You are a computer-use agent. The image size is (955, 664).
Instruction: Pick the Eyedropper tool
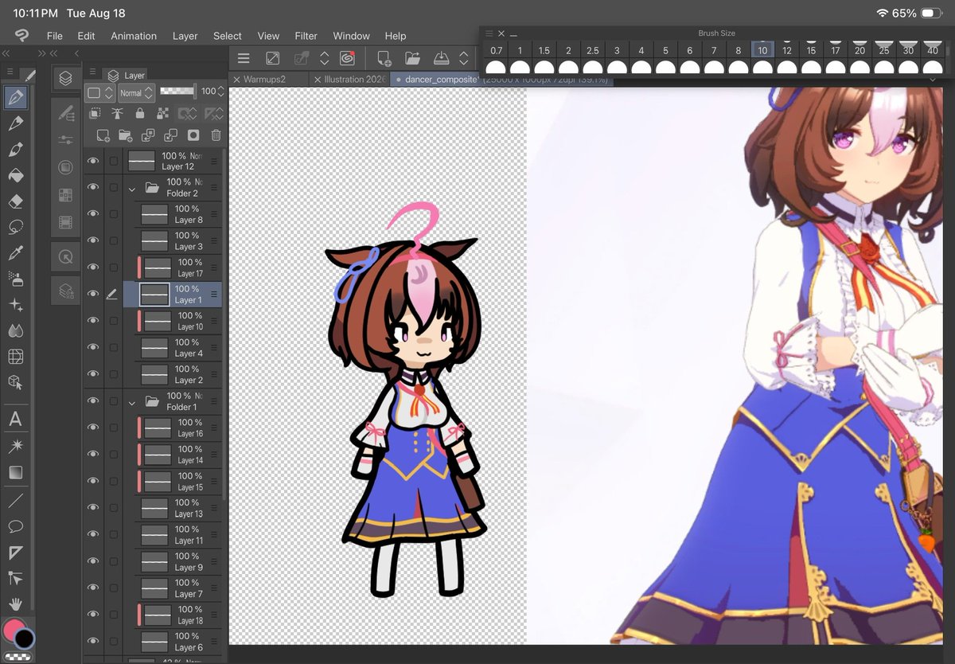15,253
